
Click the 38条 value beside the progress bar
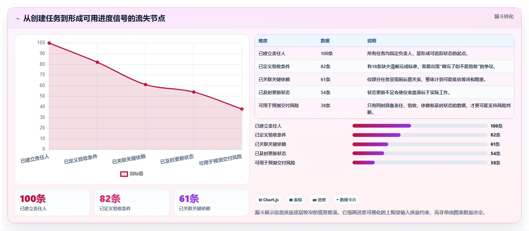[x=495, y=163]
